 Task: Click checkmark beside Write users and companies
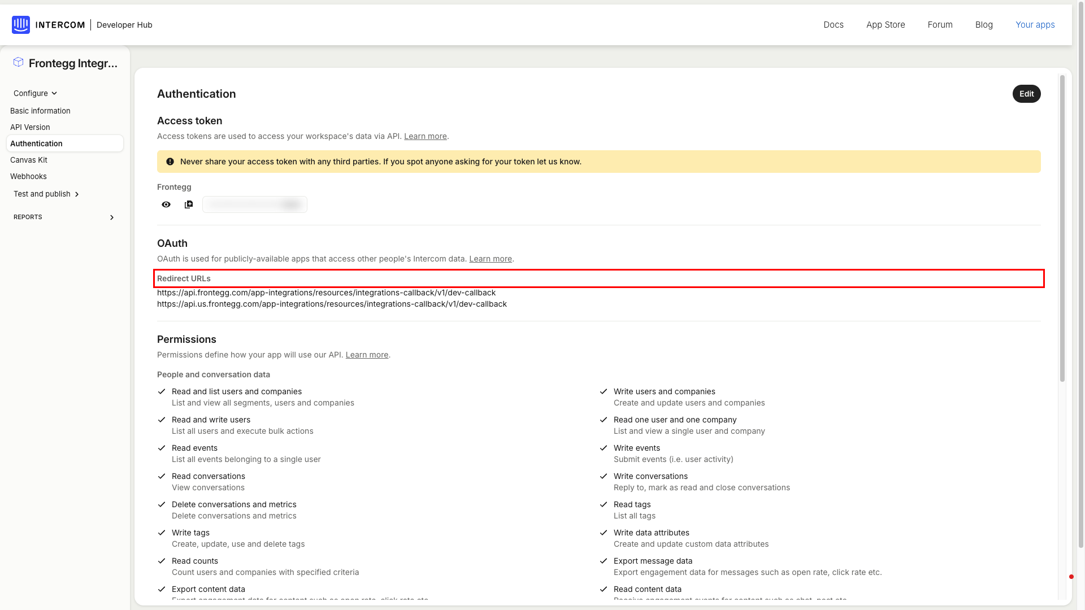pos(604,391)
